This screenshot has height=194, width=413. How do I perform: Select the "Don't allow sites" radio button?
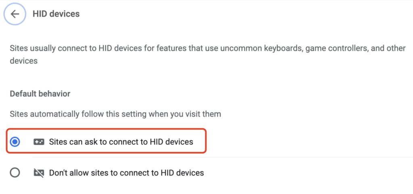[15, 173]
